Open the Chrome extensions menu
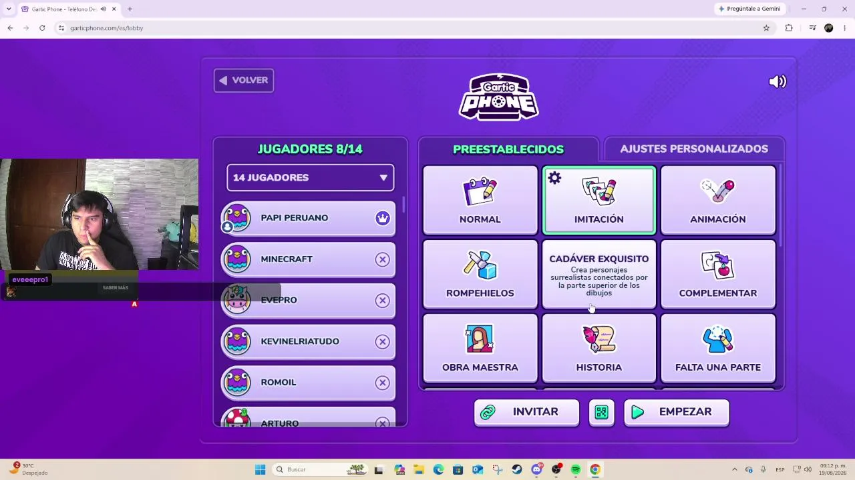 (x=789, y=28)
